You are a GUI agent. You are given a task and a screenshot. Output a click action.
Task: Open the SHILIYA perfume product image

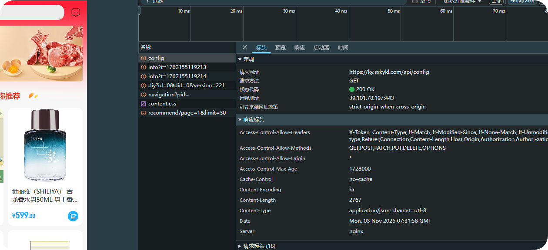(45, 145)
